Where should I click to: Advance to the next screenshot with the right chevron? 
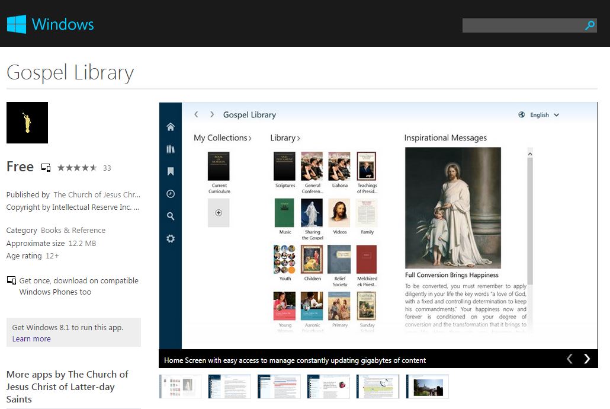[x=587, y=359]
